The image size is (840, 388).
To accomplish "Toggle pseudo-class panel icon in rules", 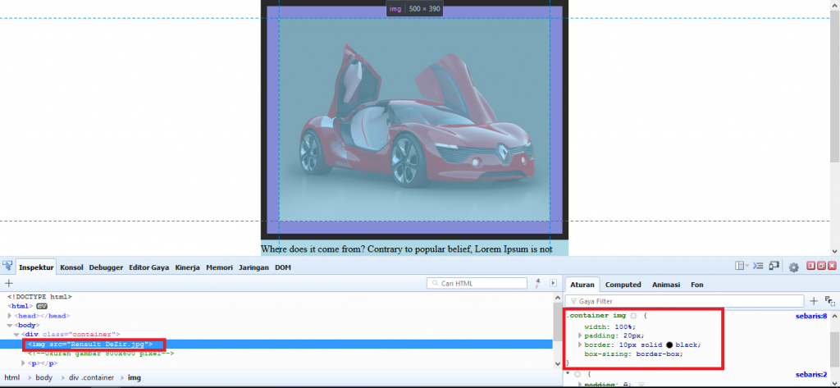I will point(829,301).
